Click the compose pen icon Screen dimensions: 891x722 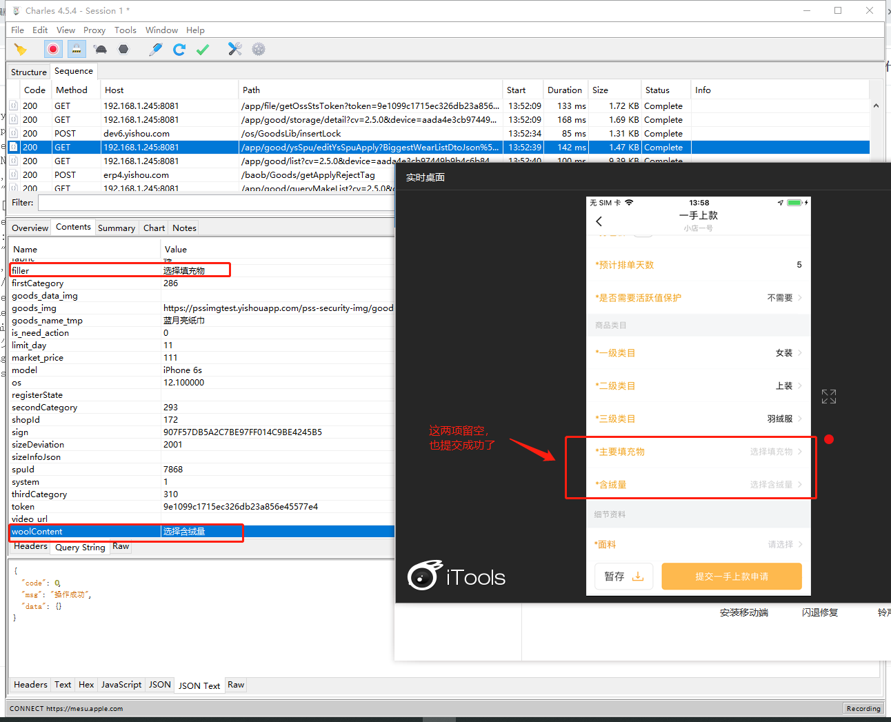click(x=156, y=49)
